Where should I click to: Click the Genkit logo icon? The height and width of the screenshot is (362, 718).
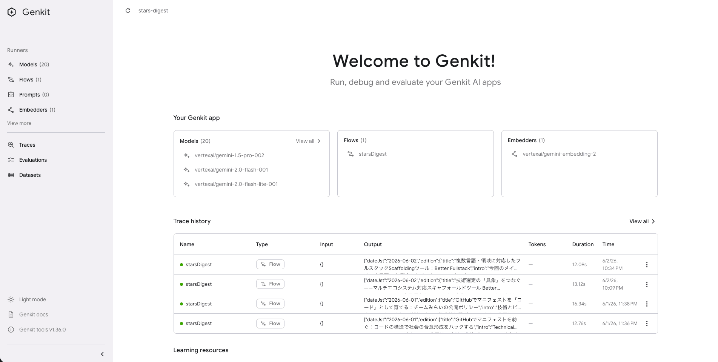pyautogui.click(x=12, y=12)
